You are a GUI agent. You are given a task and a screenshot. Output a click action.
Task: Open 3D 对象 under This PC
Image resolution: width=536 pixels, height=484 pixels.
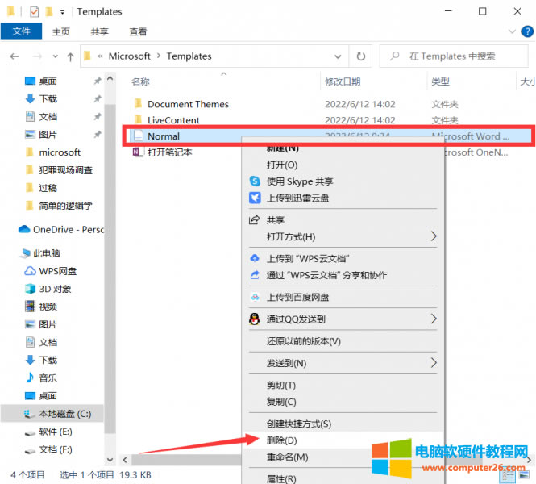[x=55, y=289]
